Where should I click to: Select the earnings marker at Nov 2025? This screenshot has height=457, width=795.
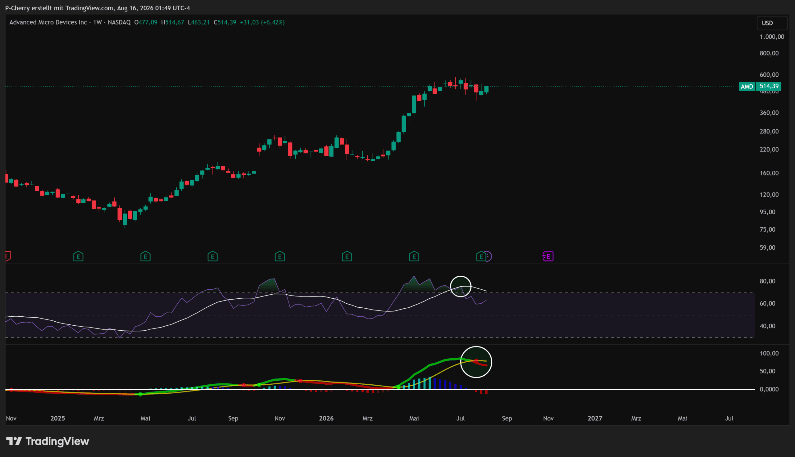point(279,256)
